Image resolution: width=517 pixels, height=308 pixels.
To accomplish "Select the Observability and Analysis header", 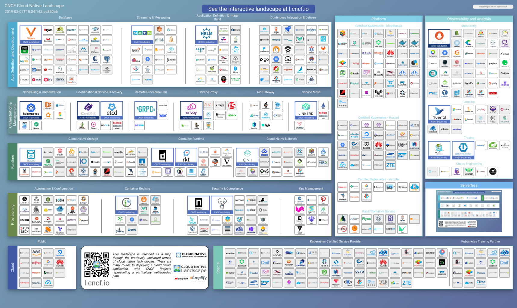I will click(x=469, y=19).
